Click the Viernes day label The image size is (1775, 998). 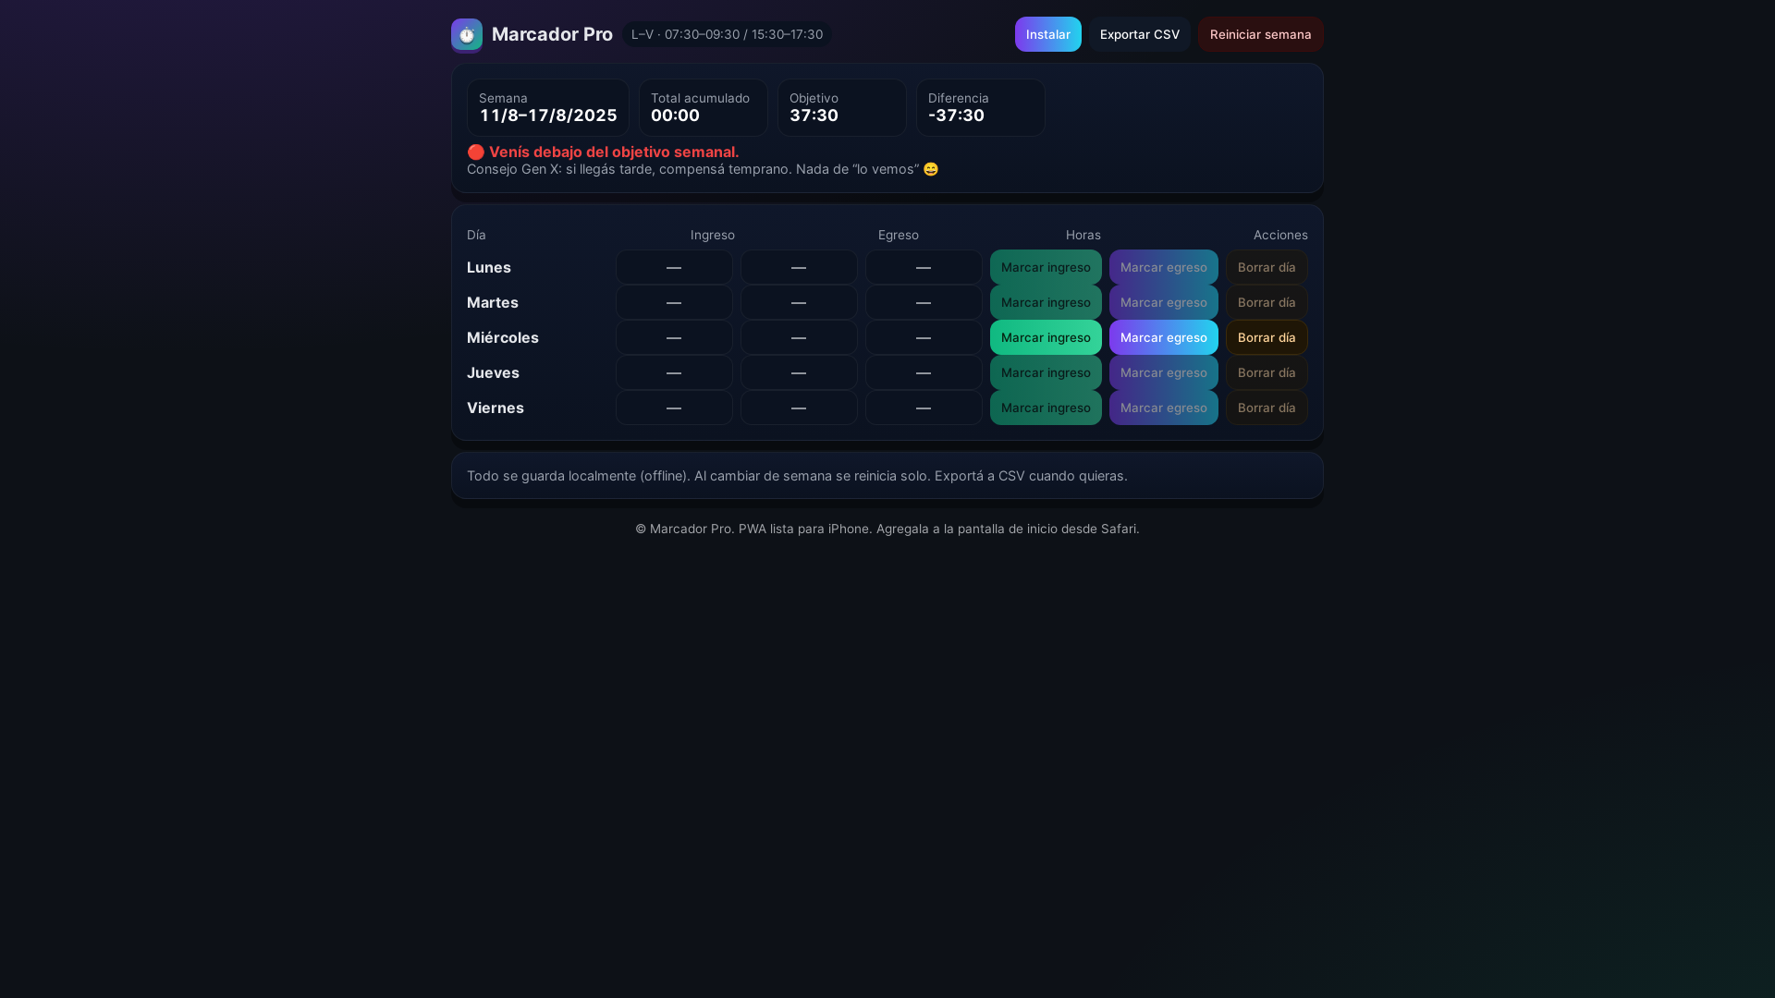pyautogui.click(x=496, y=408)
